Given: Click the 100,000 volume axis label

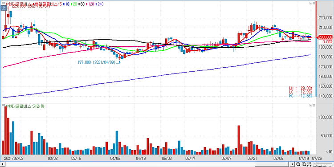Looking at the screenshot, I should click(x=326, y=118).
